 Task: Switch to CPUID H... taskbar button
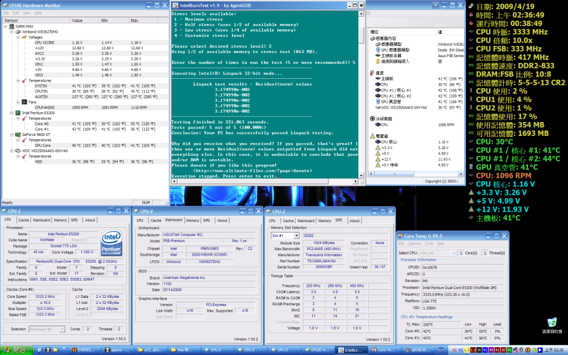click(317, 350)
